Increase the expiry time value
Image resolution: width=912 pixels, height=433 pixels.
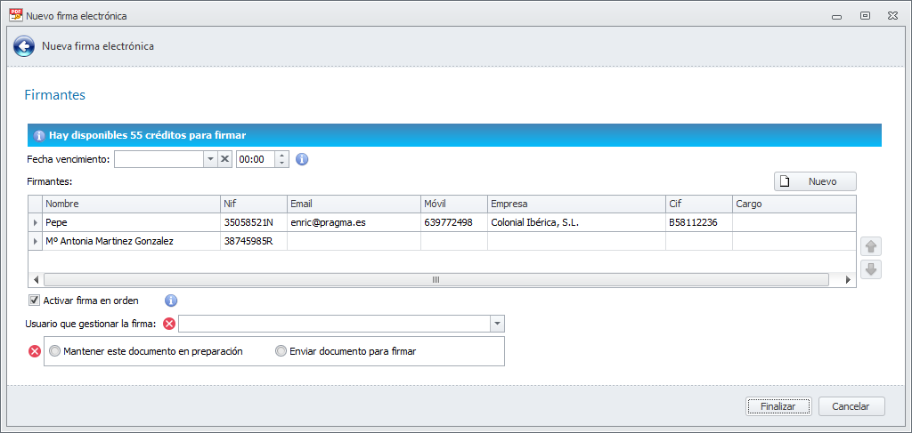click(281, 156)
